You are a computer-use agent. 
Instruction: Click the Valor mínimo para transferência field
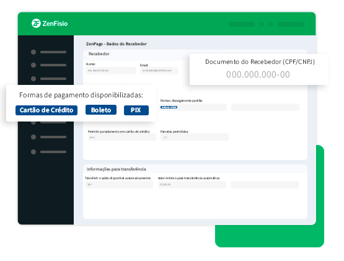click(192, 185)
